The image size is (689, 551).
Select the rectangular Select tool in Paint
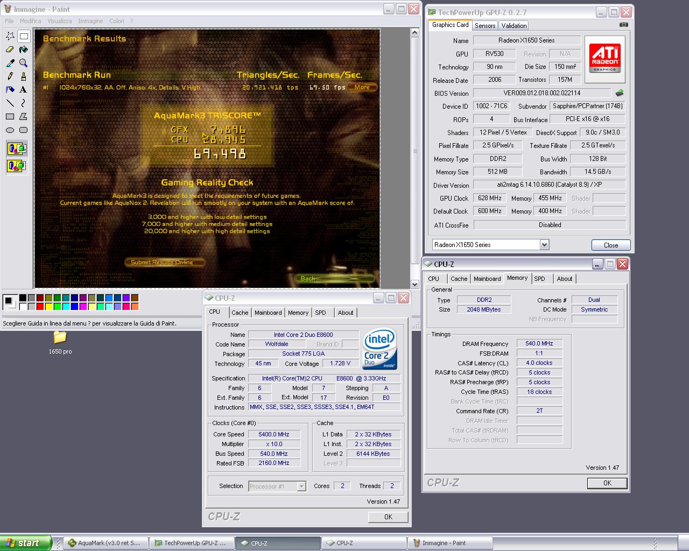(24, 36)
